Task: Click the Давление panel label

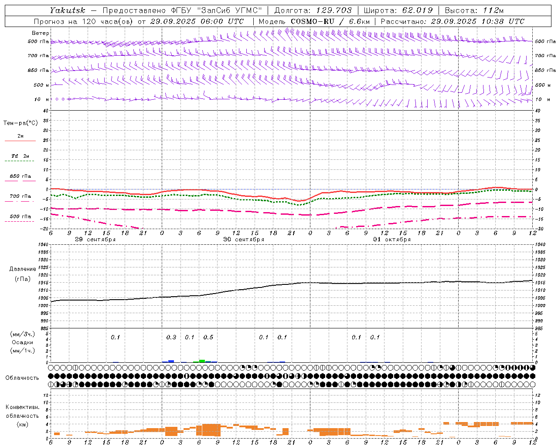Action: (23, 269)
